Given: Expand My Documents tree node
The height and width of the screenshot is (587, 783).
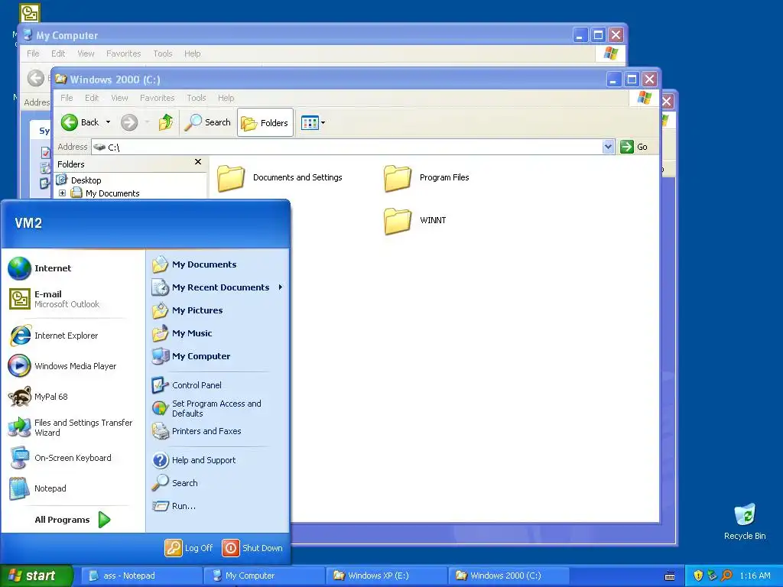Looking at the screenshot, I should [x=63, y=193].
